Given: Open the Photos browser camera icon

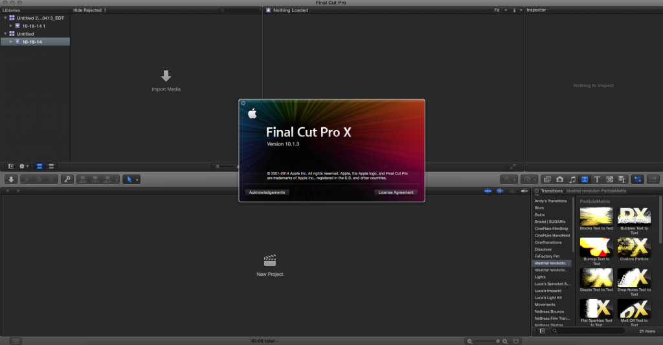Looking at the screenshot, I should coord(559,179).
